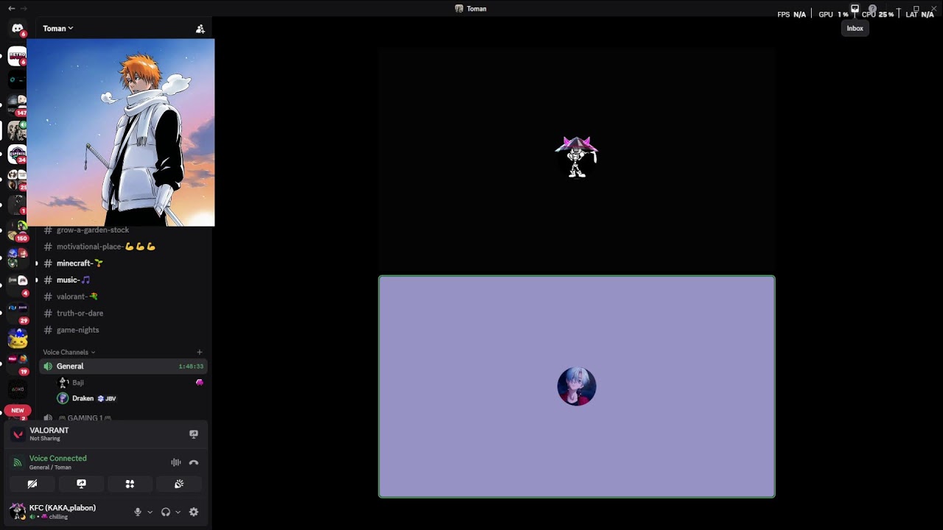Deafen with headphones icon
This screenshot has height=530, width=943.
(x=166, y=512)
